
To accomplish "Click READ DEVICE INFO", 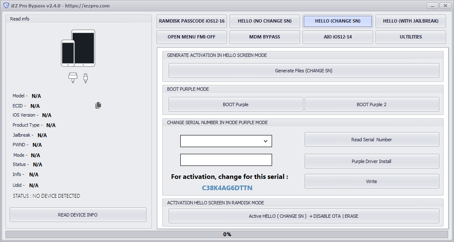I will 78,214.
